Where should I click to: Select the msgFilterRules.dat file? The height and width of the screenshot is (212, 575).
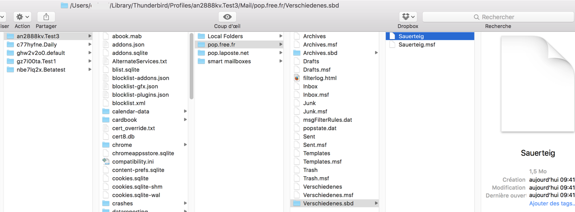pos(327,120)
